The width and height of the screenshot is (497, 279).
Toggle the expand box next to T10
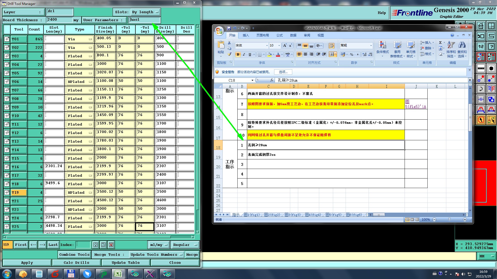[x=7, y=116]
